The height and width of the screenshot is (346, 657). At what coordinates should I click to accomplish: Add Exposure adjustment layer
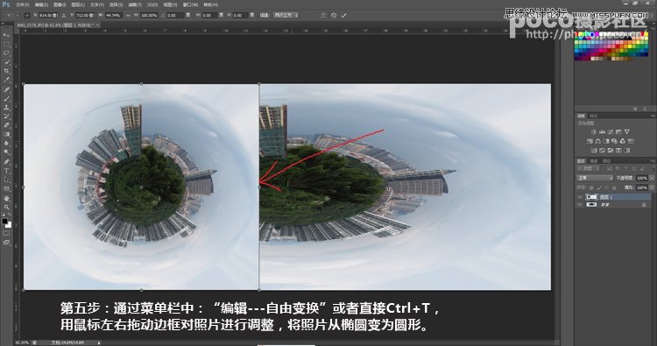point(618,132)
